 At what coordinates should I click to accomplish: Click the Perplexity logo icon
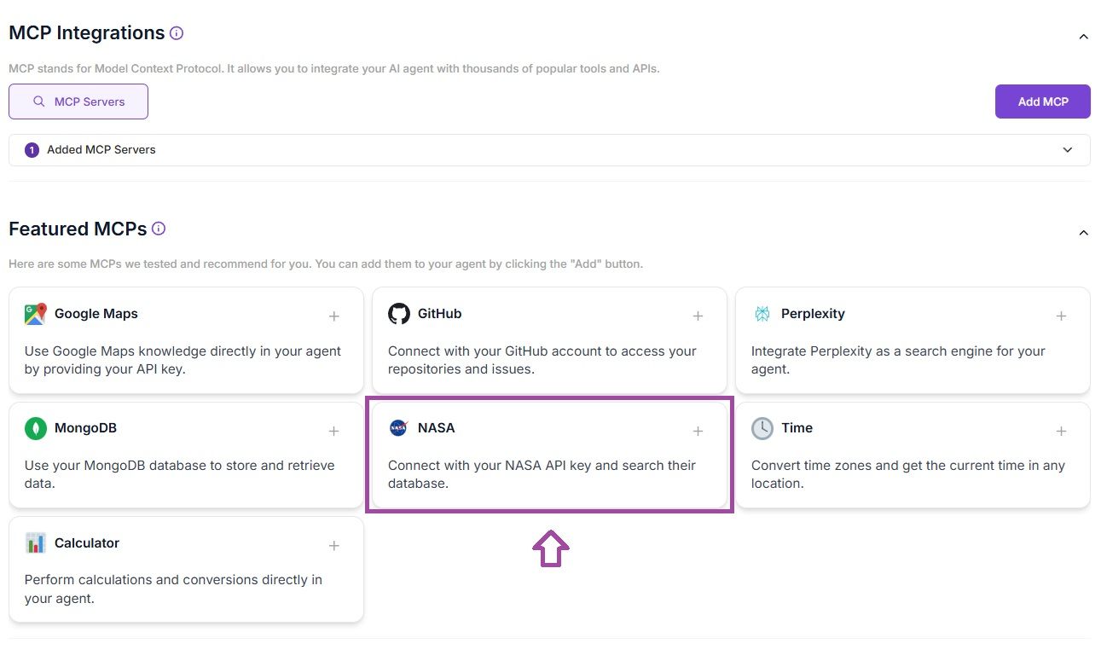[762, 314]
